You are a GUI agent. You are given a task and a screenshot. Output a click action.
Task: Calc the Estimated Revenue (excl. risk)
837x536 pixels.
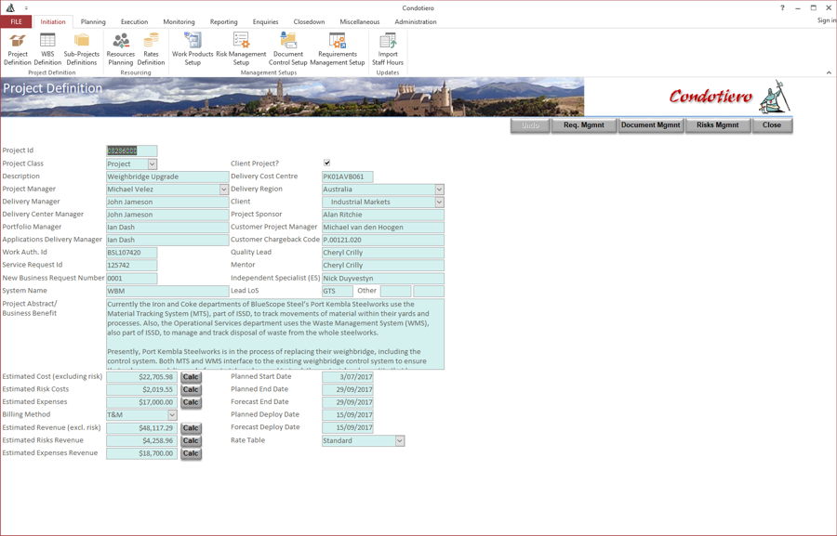click(x=191, y=428)
